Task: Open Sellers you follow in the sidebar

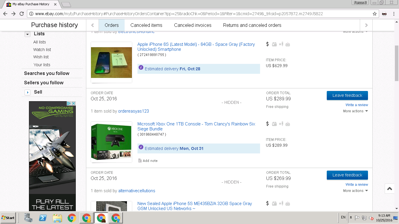Action: point(44,83)
